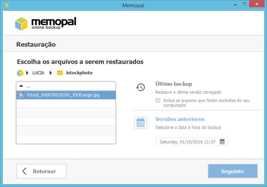
Task: Maximize the Memopal window
Action: coord(245,4)
